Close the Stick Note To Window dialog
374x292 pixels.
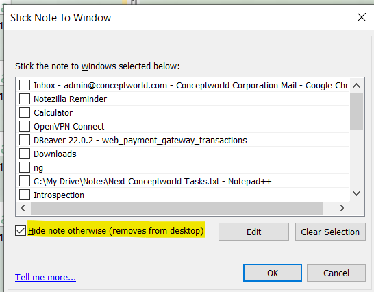[362, 17]
